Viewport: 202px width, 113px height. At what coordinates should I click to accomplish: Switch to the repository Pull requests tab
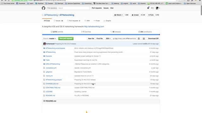coord(74,21)
